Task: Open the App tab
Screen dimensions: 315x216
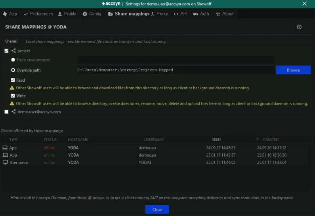Action: point(10,14)
